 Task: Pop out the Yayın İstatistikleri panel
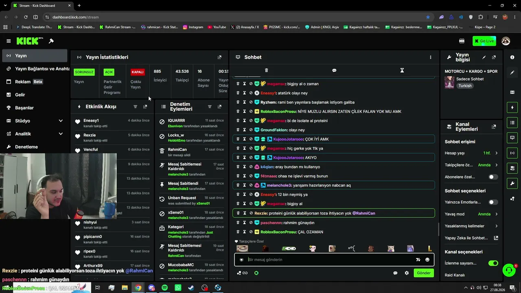pyautogui.click(x=219, y=57)
